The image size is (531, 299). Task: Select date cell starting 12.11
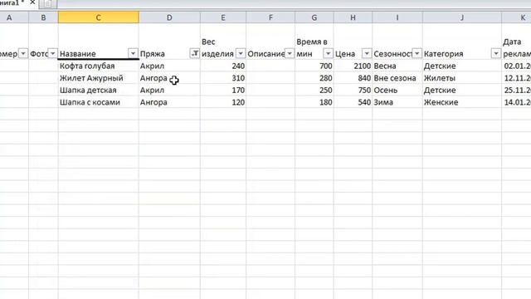click(516, 78)
